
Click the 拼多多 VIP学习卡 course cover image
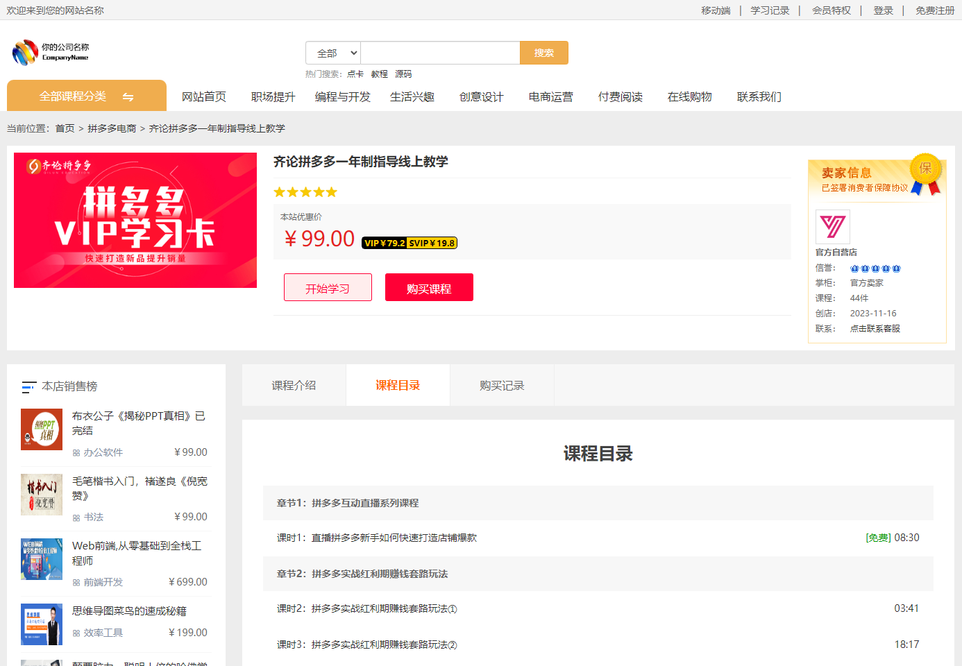click(135, 221)
